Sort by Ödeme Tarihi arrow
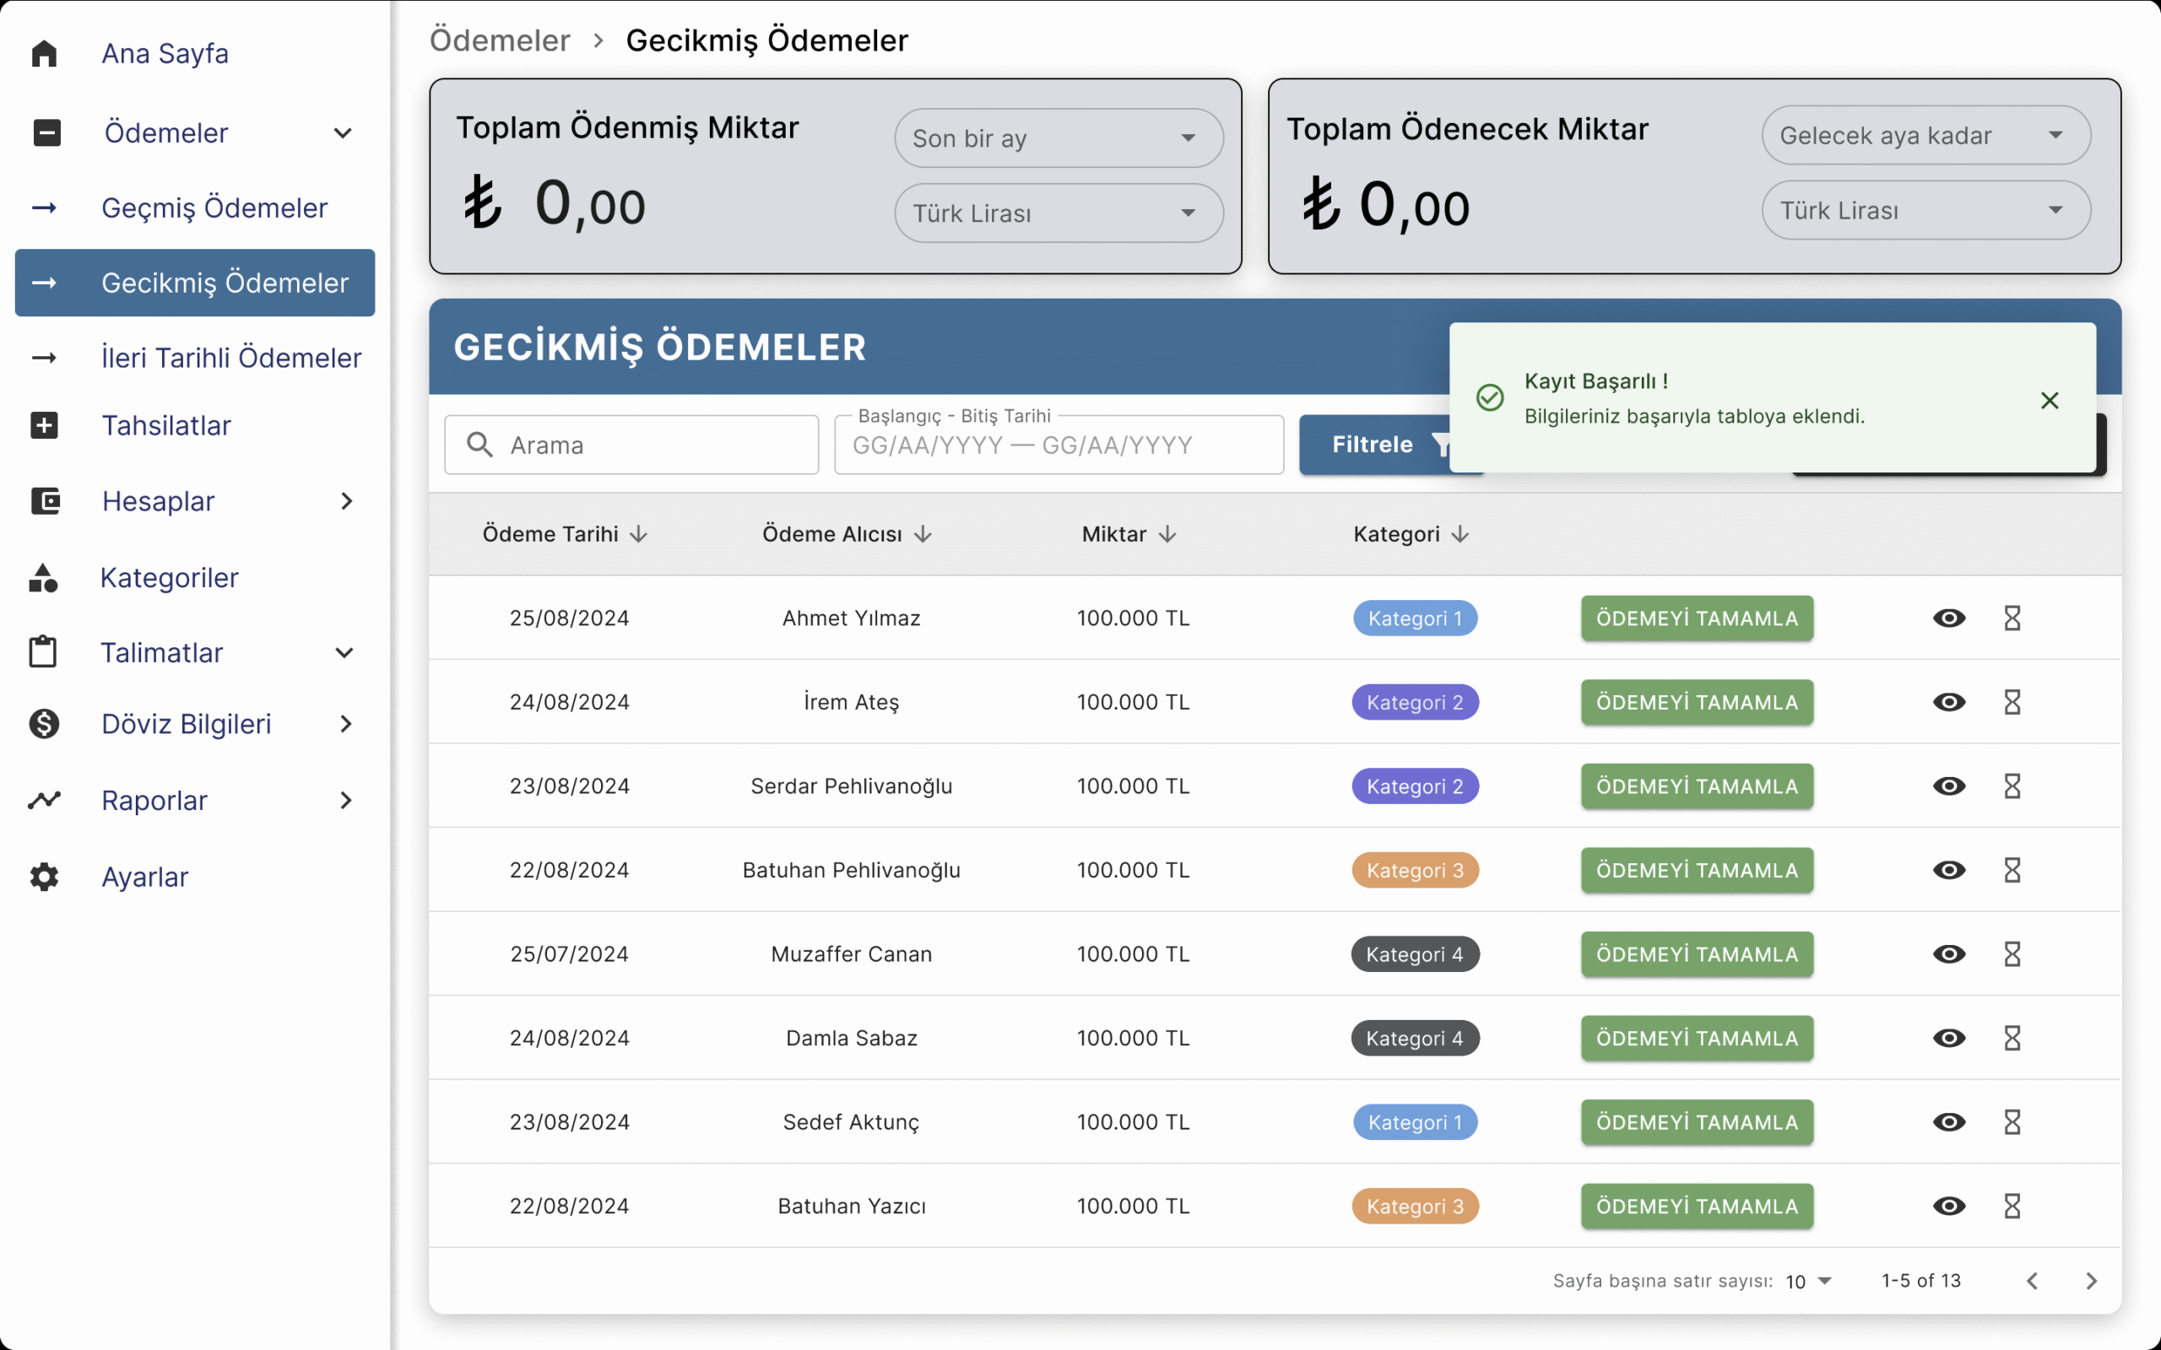 (638, 534)
